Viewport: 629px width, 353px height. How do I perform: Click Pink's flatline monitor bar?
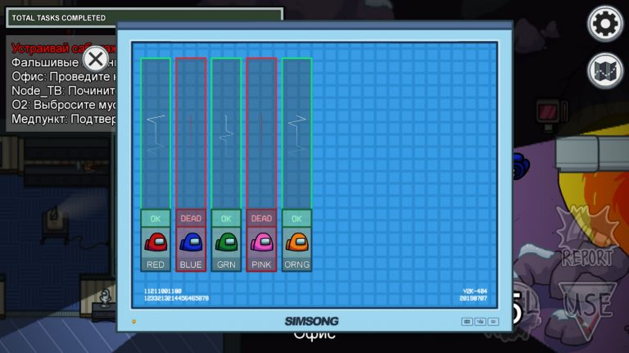click(261, 134)
